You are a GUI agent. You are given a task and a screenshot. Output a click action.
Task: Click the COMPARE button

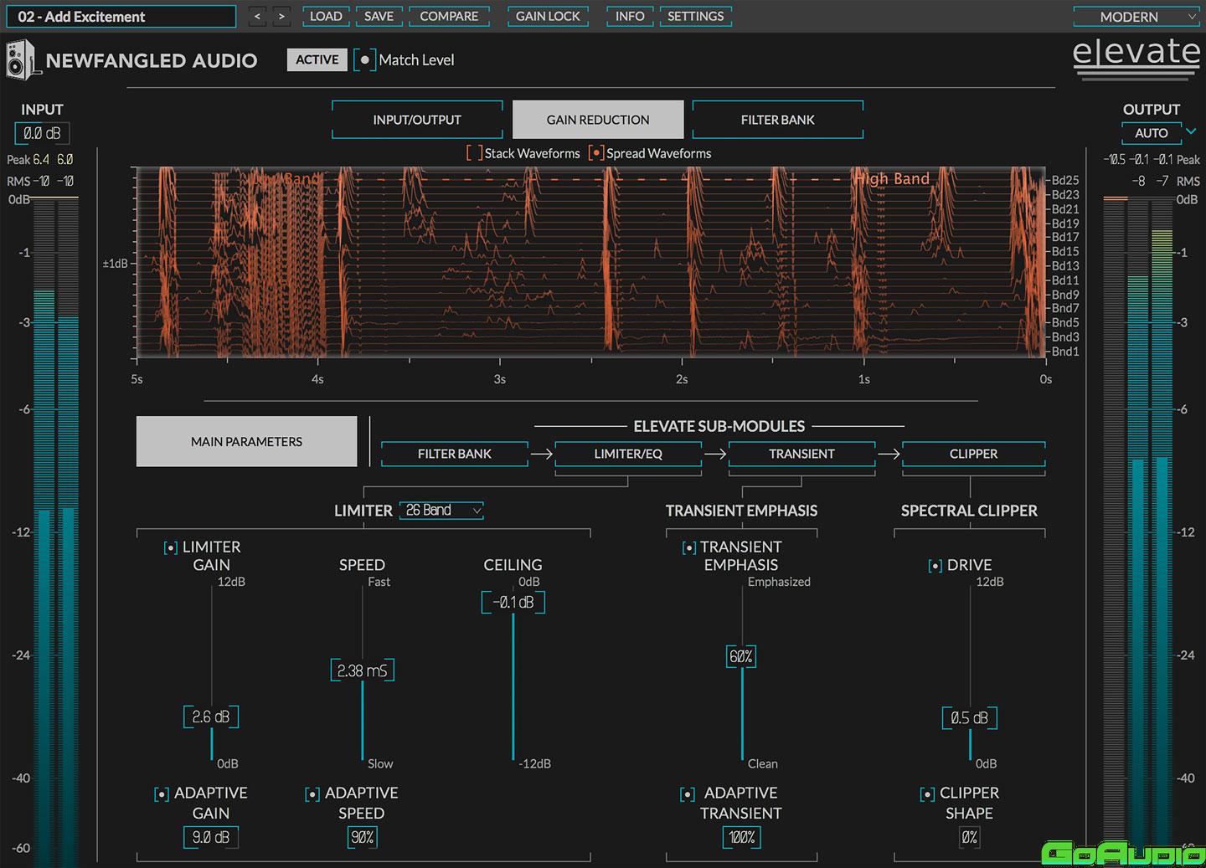pyautogui.click(x=449, y=16)
